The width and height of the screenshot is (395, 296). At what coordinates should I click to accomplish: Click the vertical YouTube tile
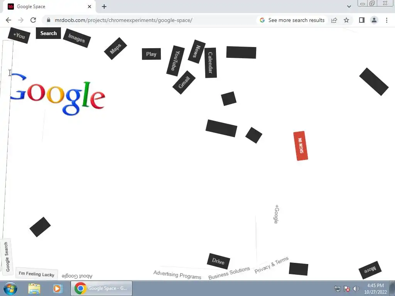click(x=176, y=61)
